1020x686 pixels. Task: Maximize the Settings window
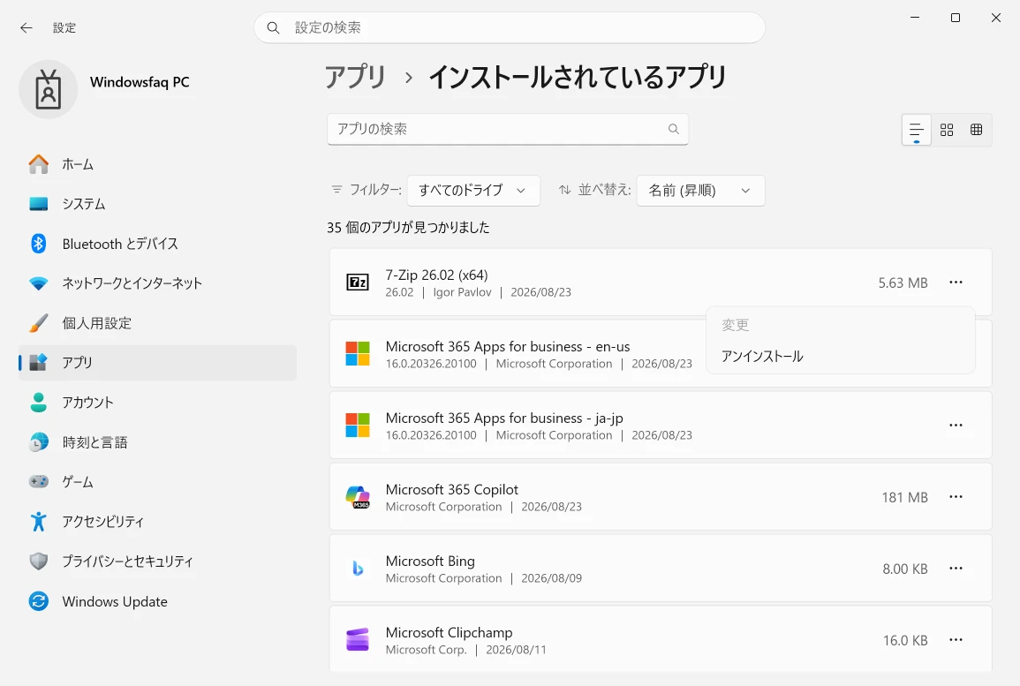click(955, 18)
